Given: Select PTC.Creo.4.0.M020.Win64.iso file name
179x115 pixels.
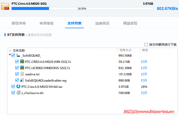Looking at the screenshot, I should [x=42, y=87].
